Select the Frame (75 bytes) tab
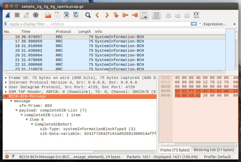Viewport: 241px width, 162px height. click(x=175, y=150)
